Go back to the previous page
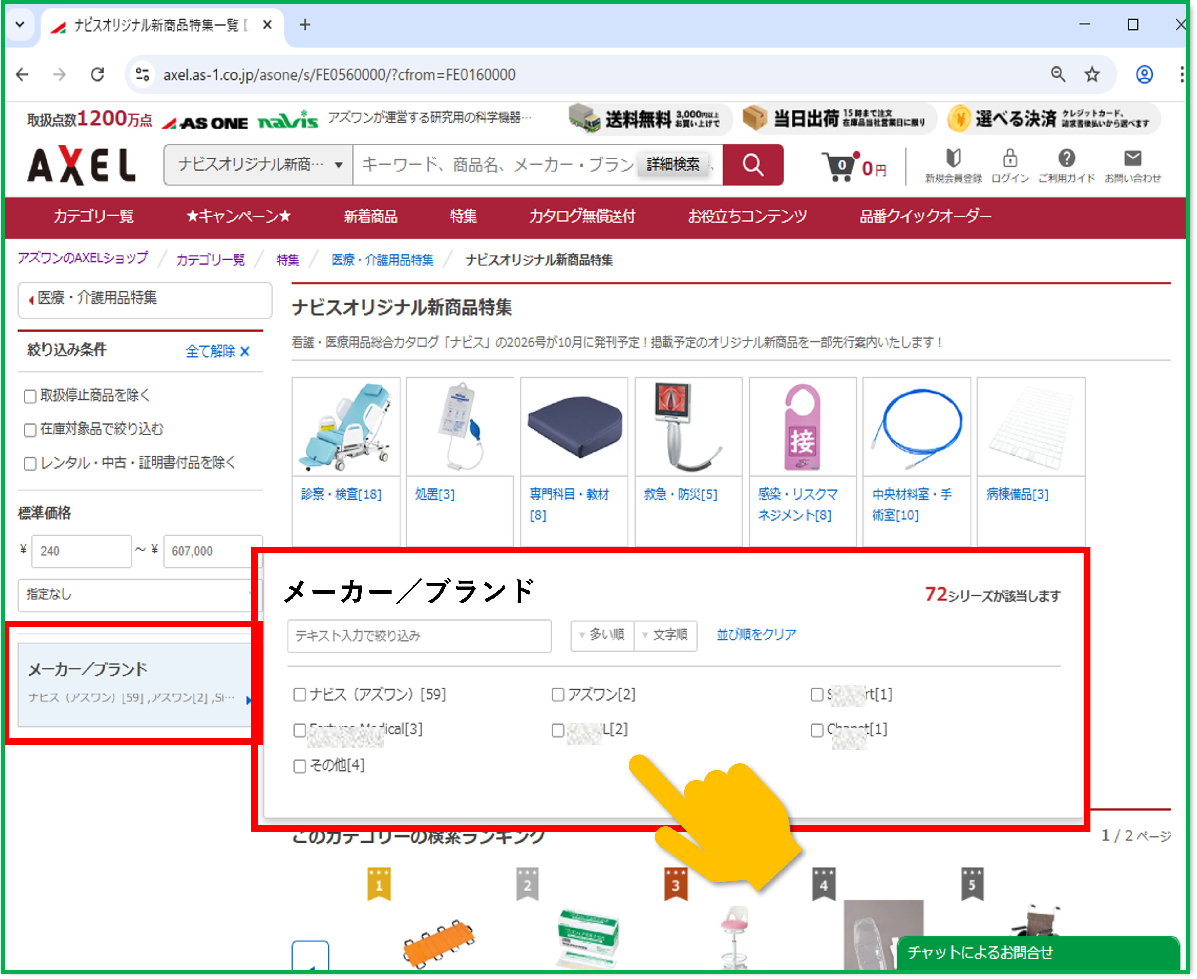This screenshot has height=979, width=1197. click(23, 74)
